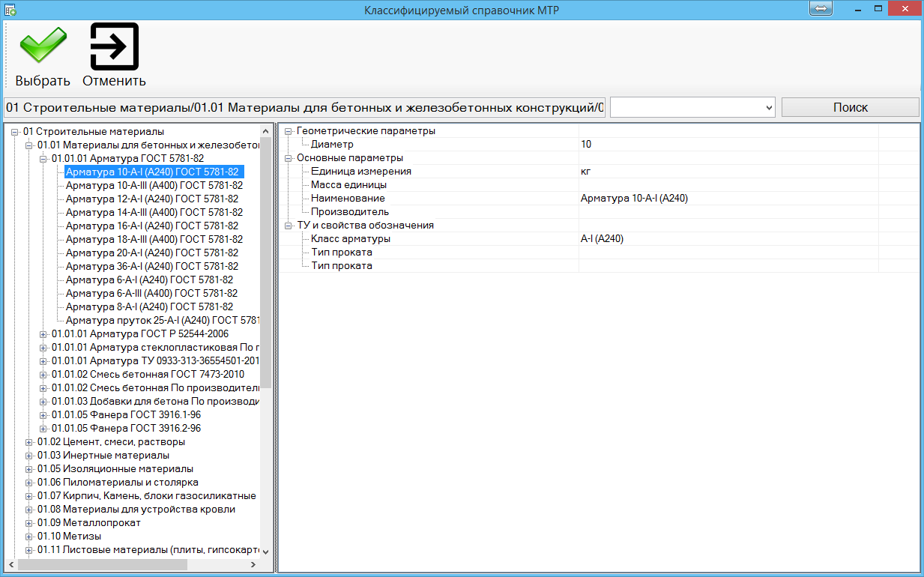The width and height of the screenshot is (924, 577).
Task: Select Арматура 8-A-I (A240) ГОСТ 5781-82
Action: click(x=150, y=306)
